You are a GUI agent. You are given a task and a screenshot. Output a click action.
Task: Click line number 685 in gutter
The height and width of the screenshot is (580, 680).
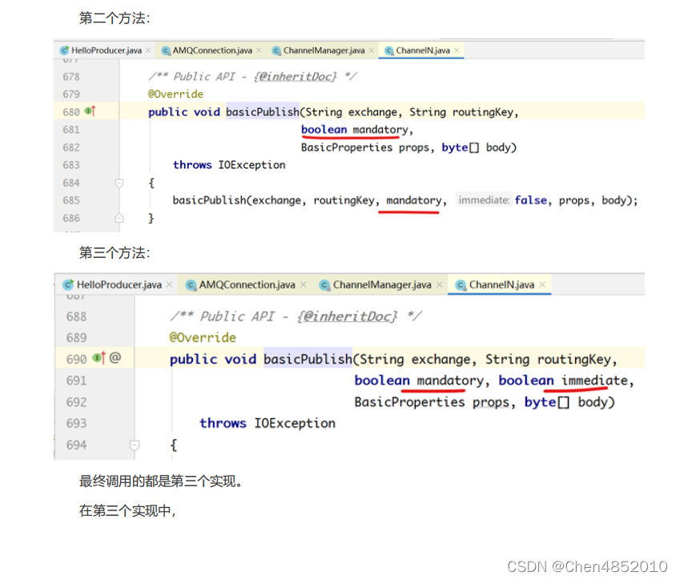click(x=71, y=200)
